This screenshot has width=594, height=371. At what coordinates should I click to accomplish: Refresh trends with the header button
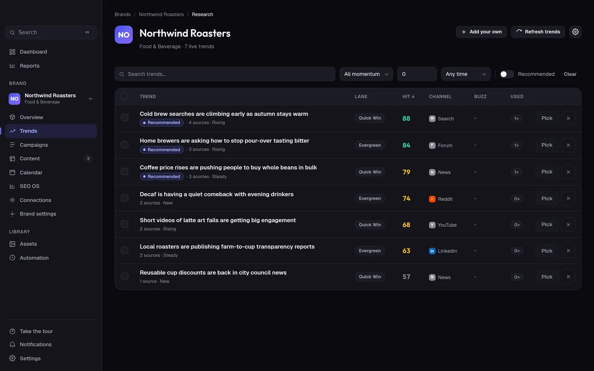[x=538, y=32]
